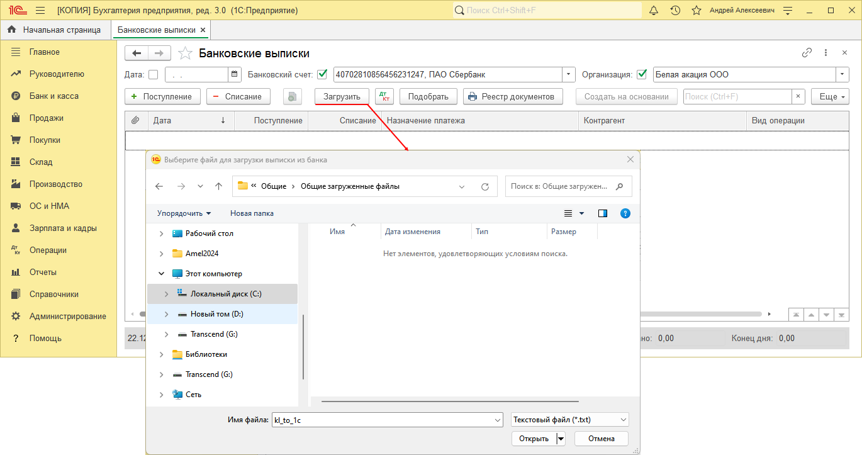This screenshot has width=862, height=455.
Task: Click the horizontal scrollbar under the file list
Action: 449,401
